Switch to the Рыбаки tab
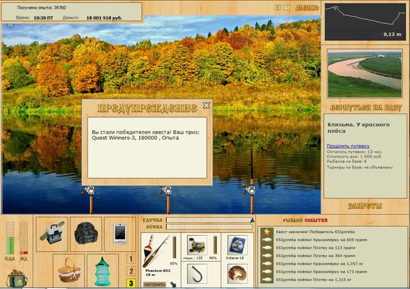This screenshot has width=410, height=289. 293,221
